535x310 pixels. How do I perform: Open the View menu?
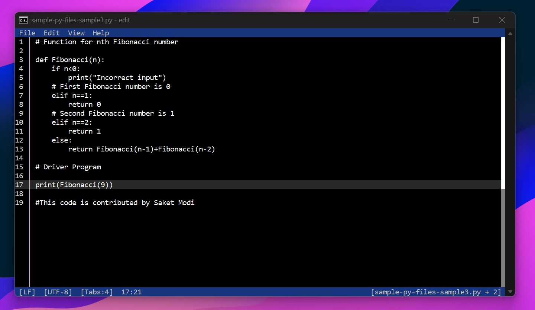point(76,33)
